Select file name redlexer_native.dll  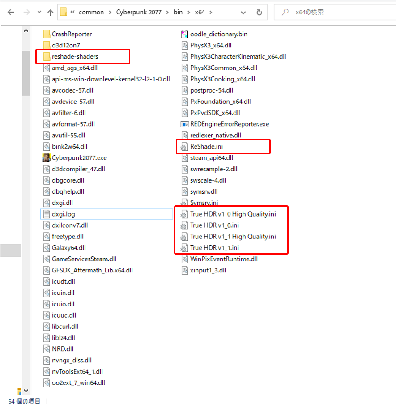[215, 135]
